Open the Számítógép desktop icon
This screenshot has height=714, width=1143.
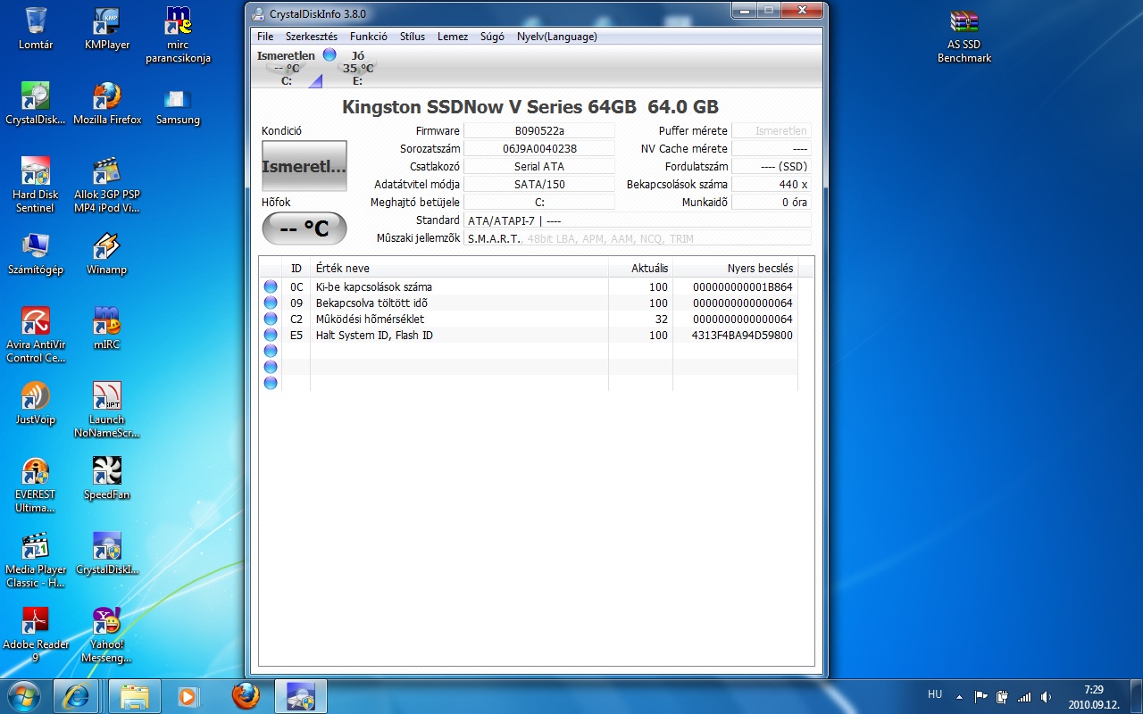pyautogui.click(x=36, y=253)
